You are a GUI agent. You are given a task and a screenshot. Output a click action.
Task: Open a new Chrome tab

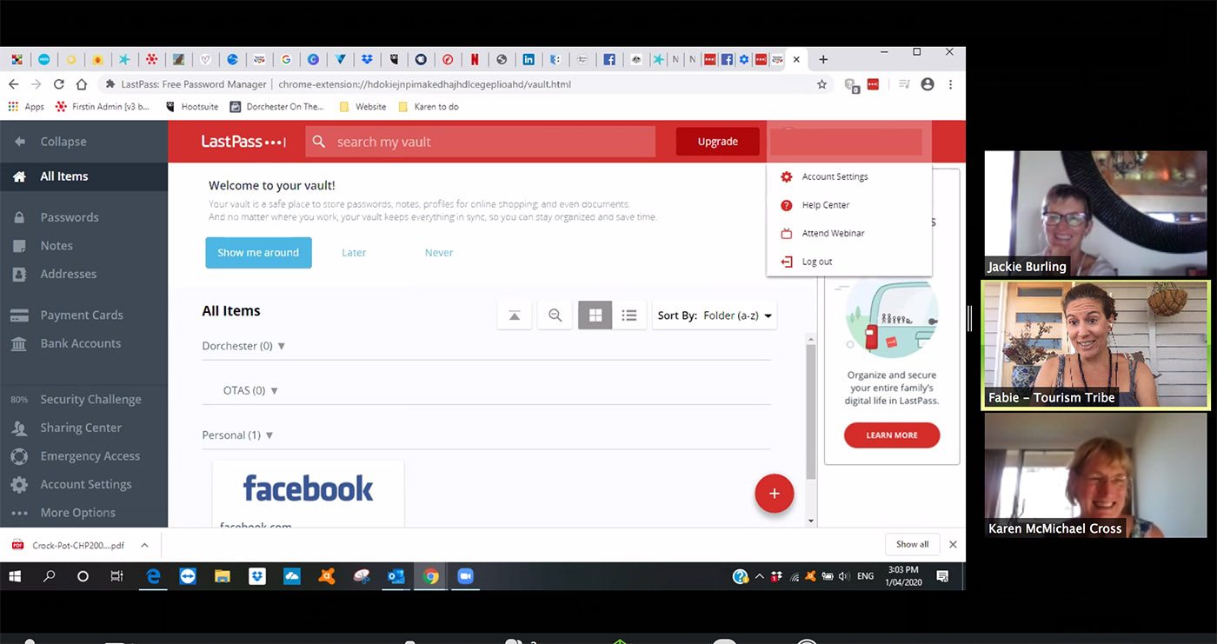[823, 59]
